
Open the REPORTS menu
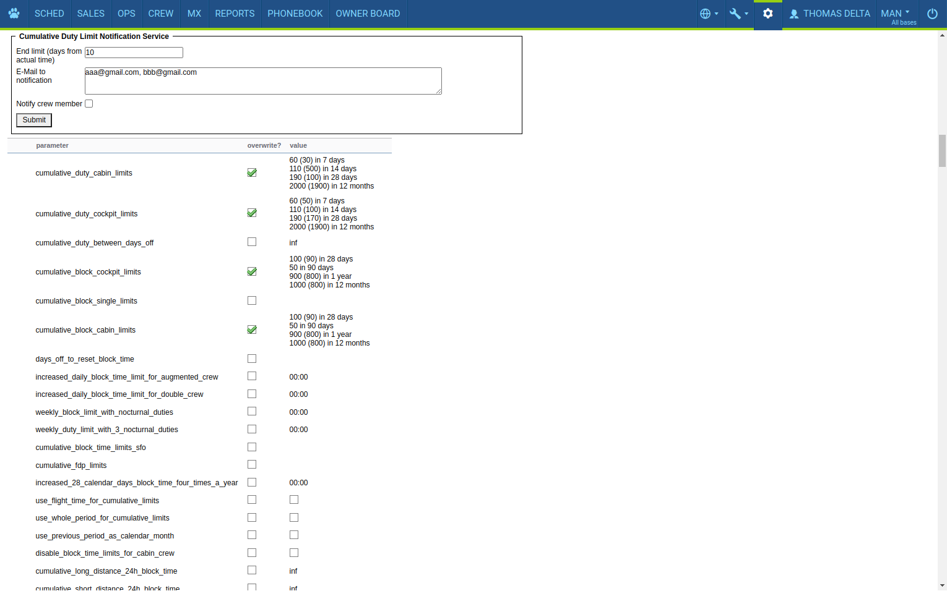(x=235, y=14)
